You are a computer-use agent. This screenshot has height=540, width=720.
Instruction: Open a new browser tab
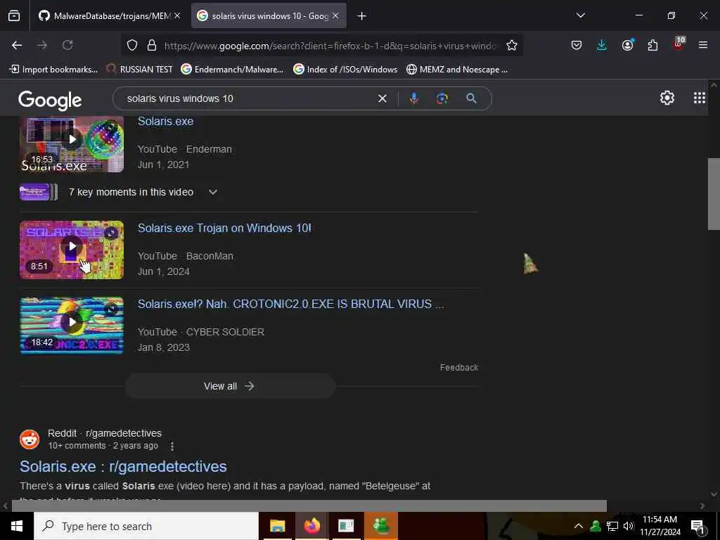362,16
